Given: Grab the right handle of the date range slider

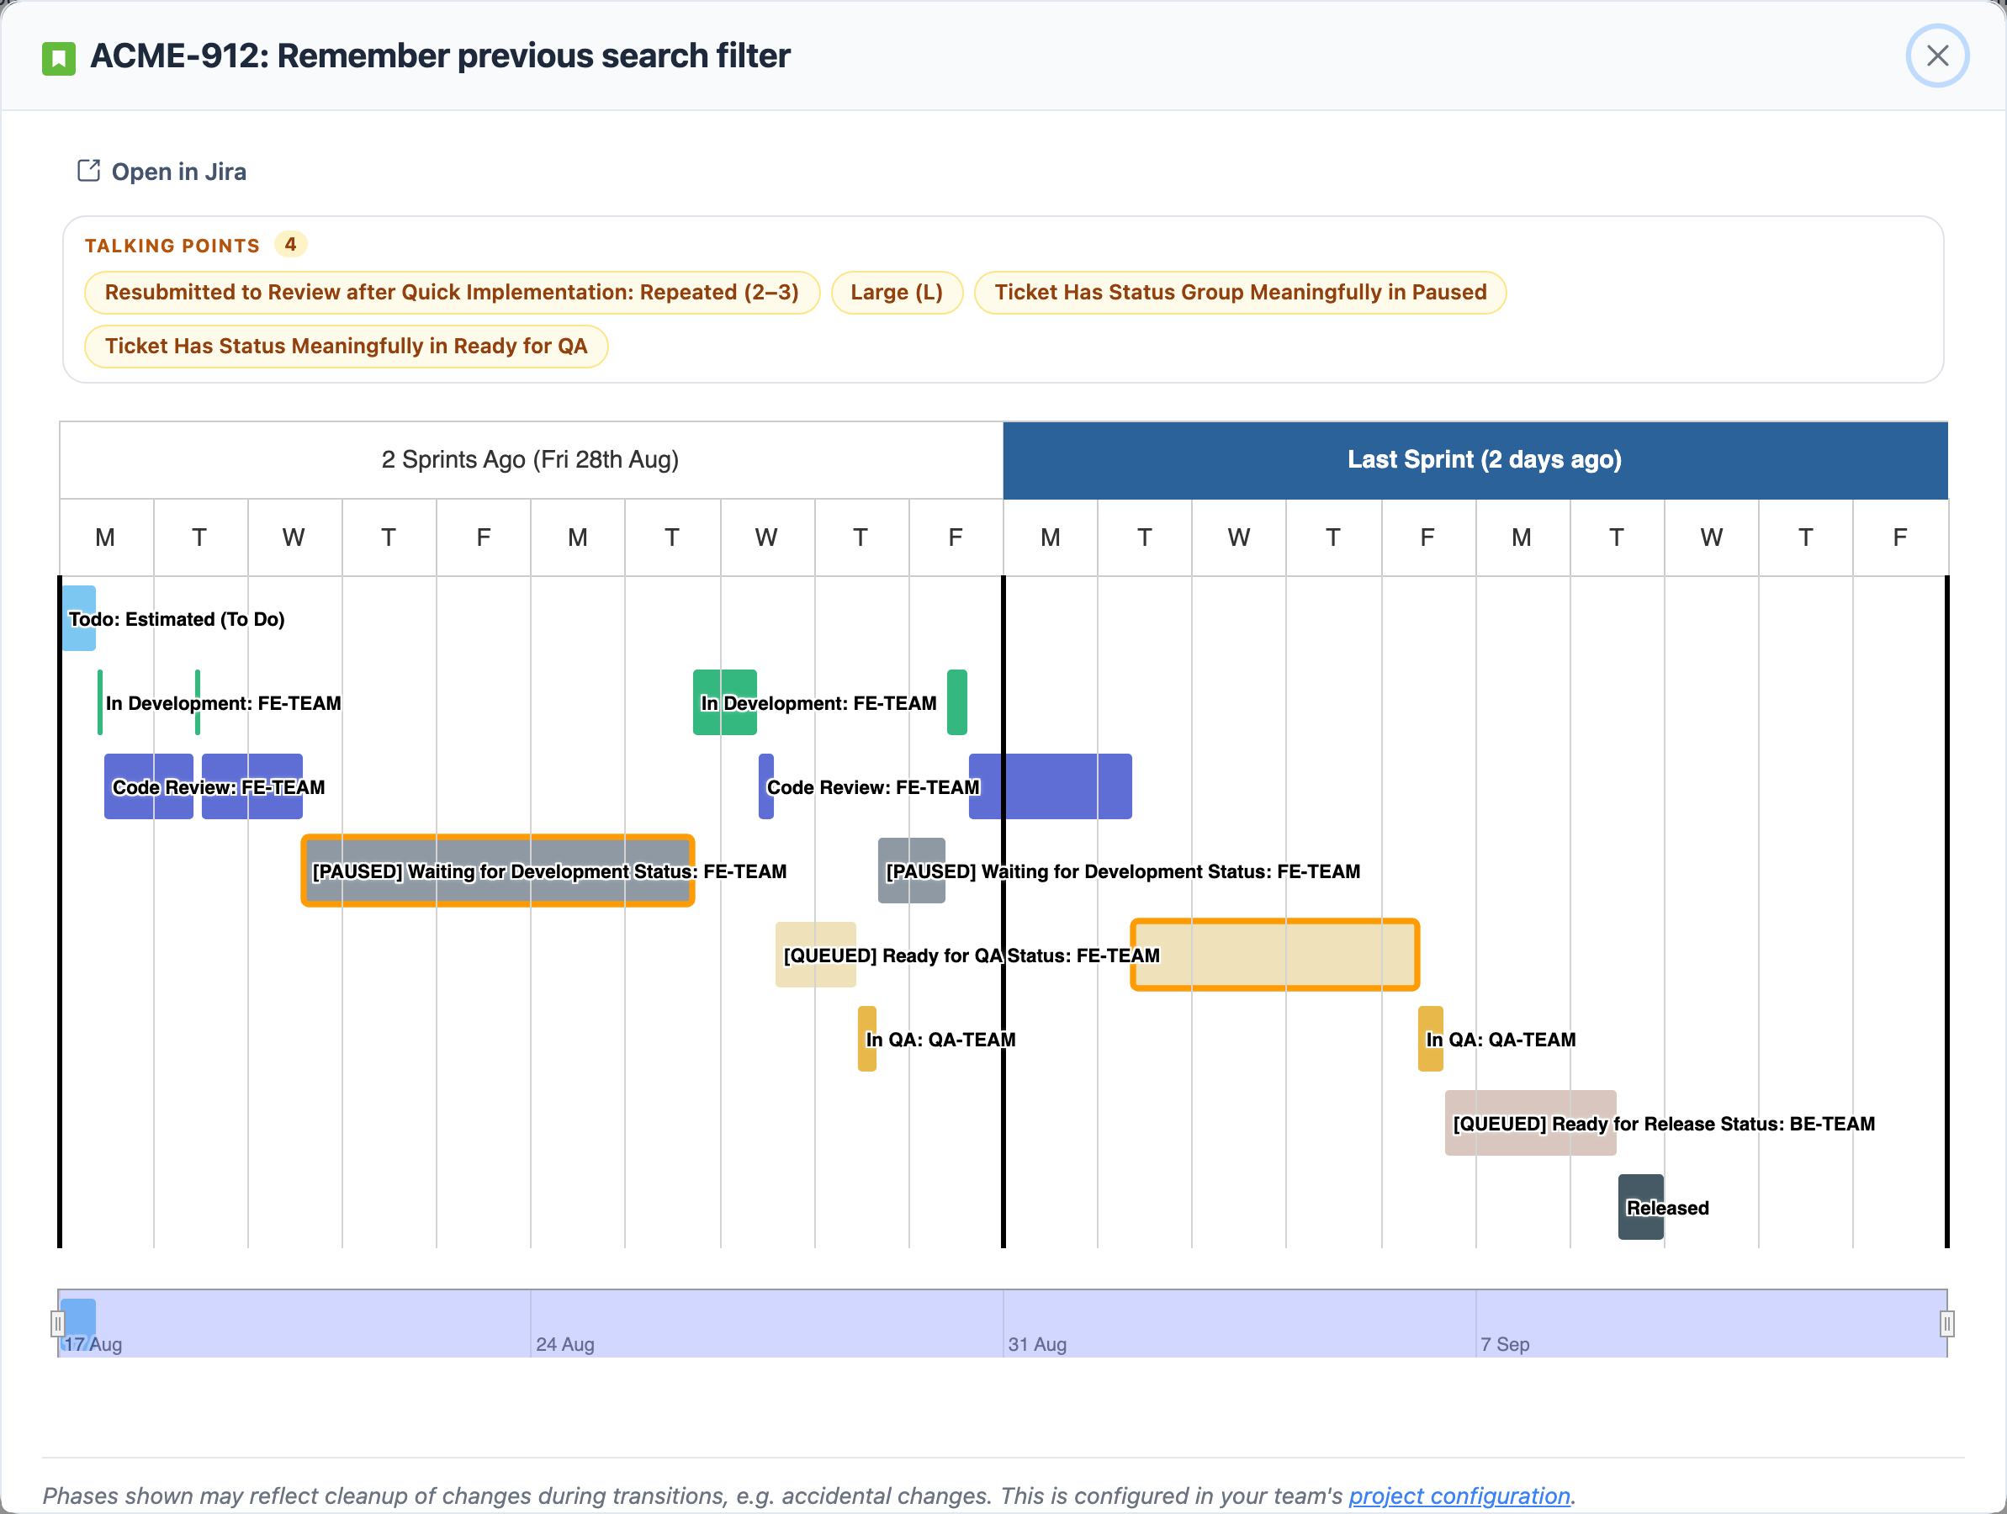Looking at the screenshot, I should click(x=1946, y=1325).
